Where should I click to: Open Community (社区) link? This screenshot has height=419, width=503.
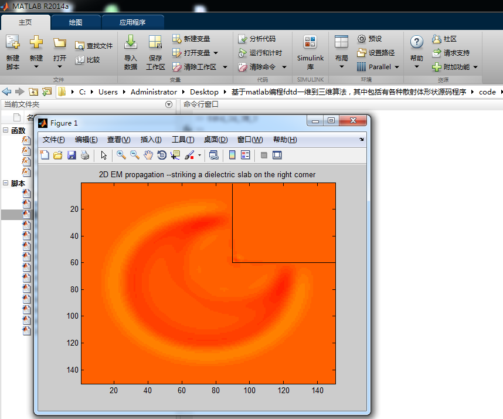click(444, 39)
